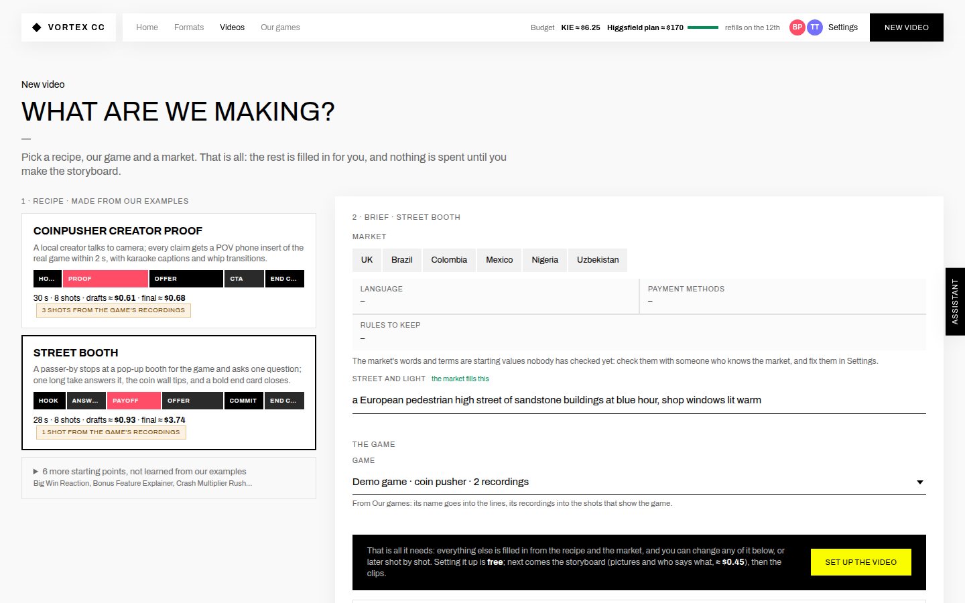This screenshot has width=965, height=603.
Task: Open the Formats nav item
Action: (189, 27)
